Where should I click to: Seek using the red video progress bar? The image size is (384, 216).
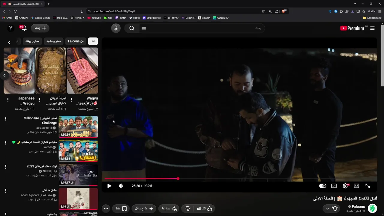coord(239,179)
